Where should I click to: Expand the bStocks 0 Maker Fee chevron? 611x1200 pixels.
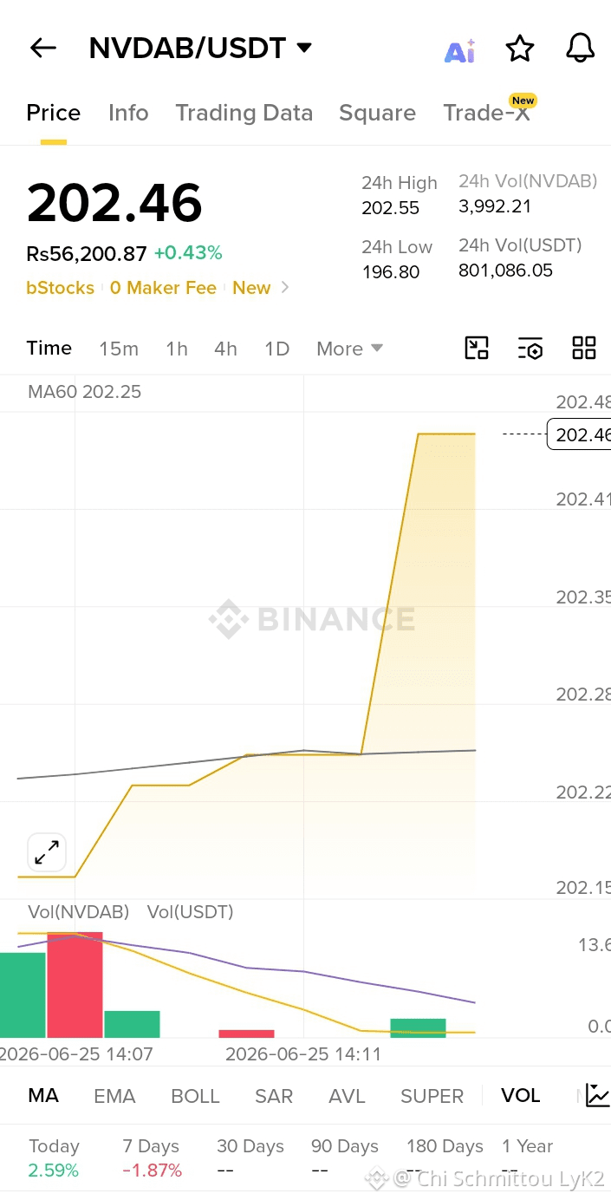click(x=286, y=288)
